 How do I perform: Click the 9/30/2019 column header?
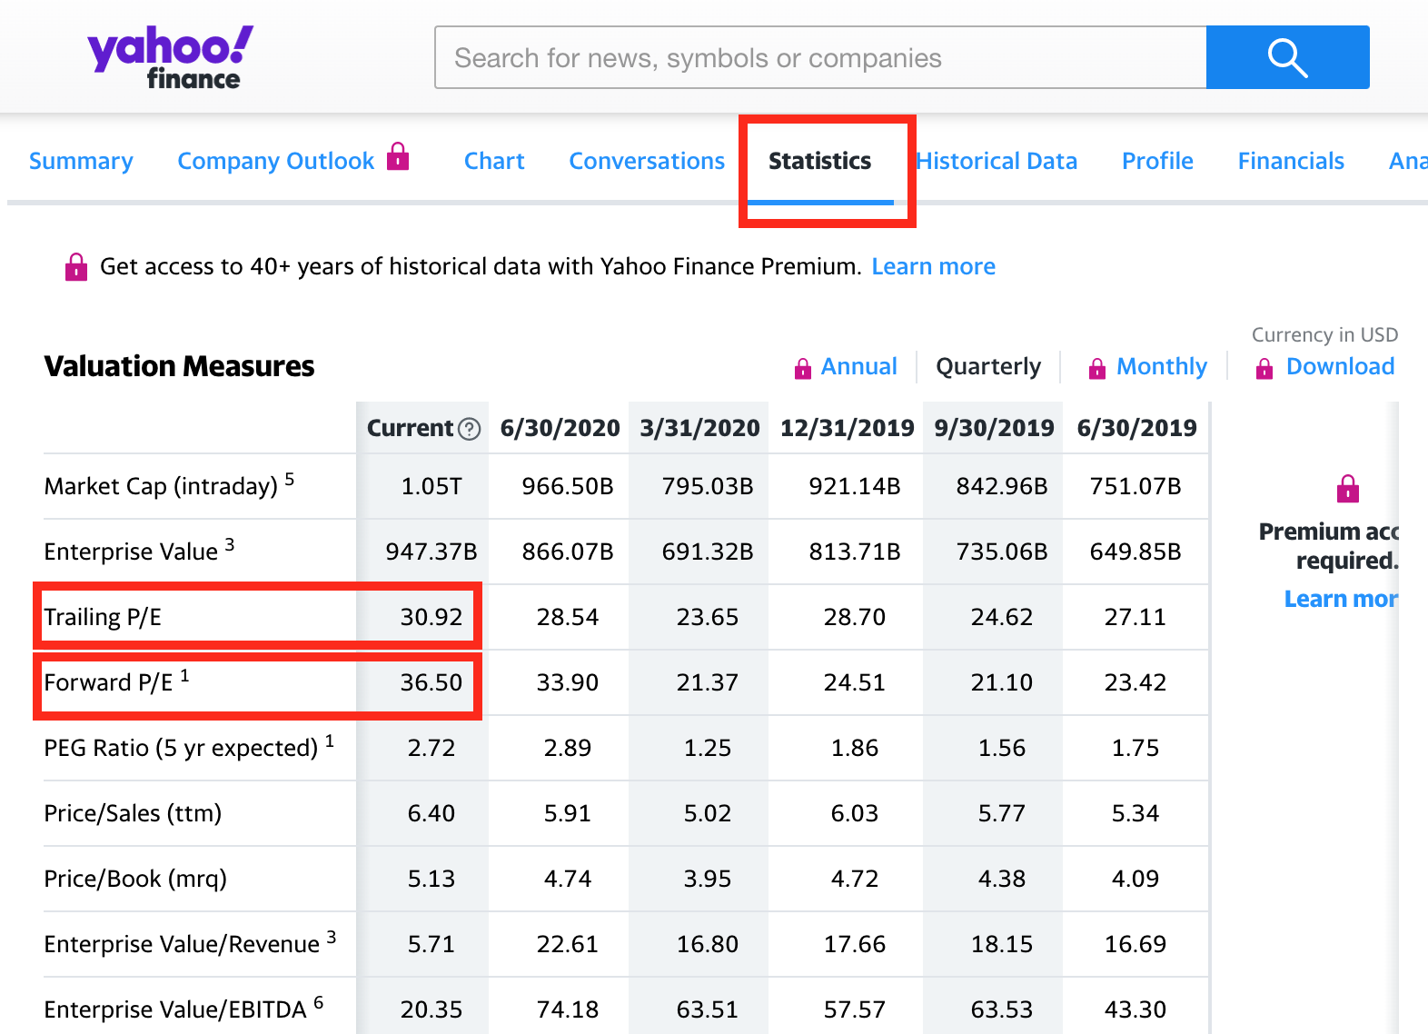(x=994, y=428)
